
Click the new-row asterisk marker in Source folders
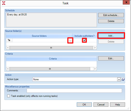9,40
